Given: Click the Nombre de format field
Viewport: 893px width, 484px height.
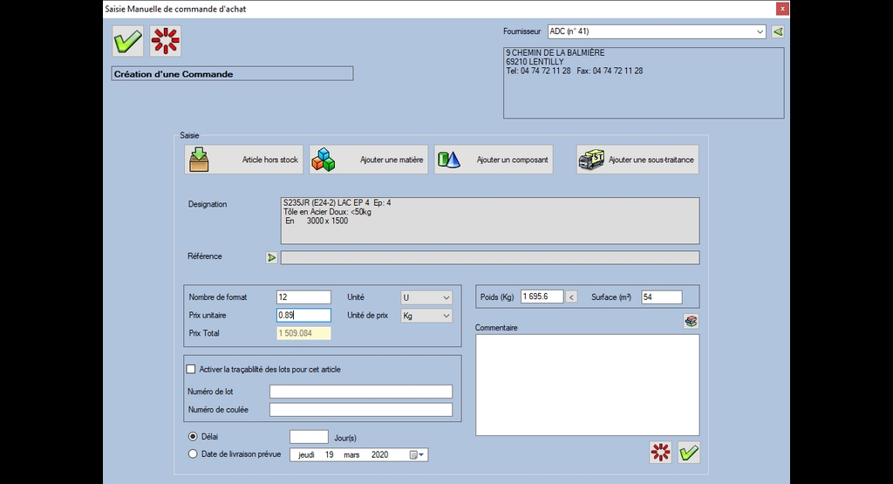Looking at the screenshot, I should (303, 297).
